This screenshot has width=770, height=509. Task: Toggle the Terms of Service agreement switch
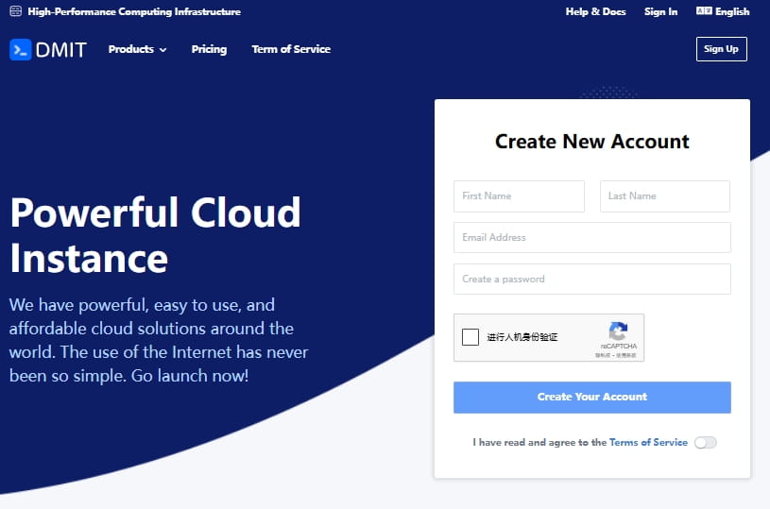(705, 442)
